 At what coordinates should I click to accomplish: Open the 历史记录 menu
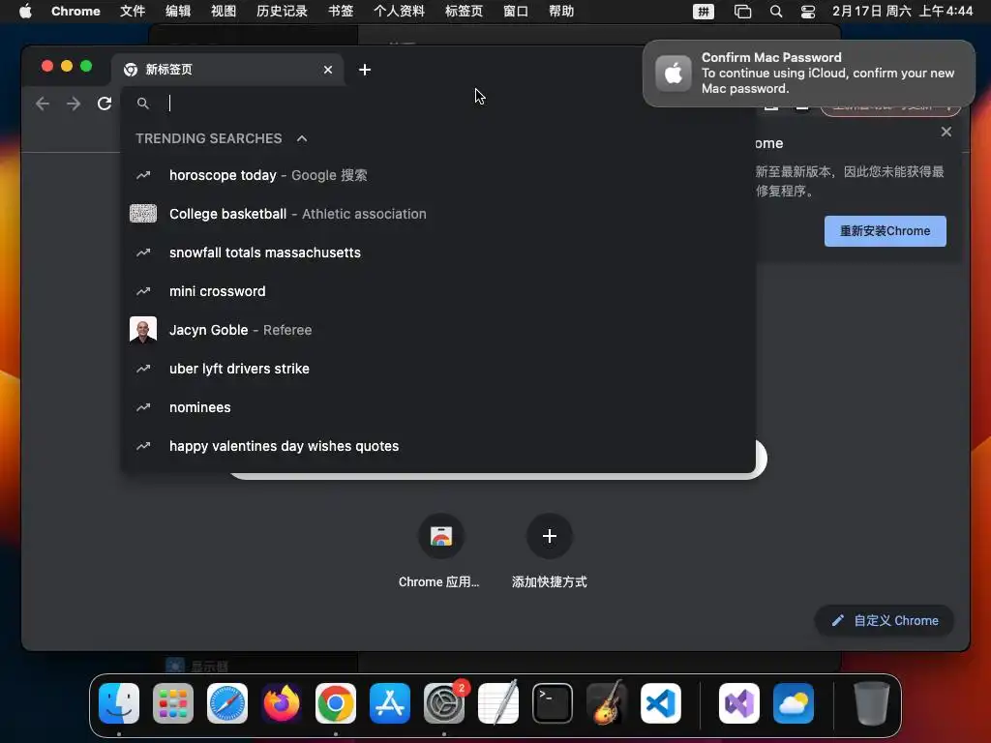[x=282, y=11]
